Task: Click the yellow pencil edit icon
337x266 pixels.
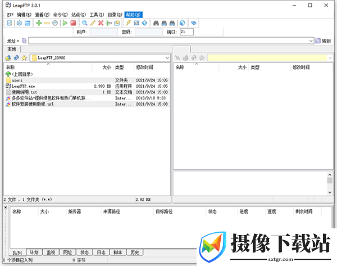Action: (x=93, y=23)
